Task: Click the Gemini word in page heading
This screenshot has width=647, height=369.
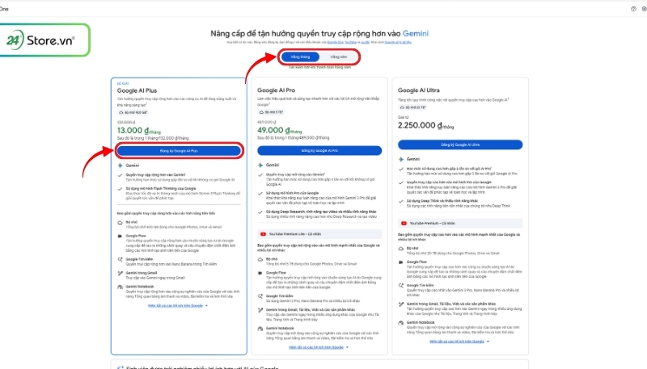Action: click(416, 34)
